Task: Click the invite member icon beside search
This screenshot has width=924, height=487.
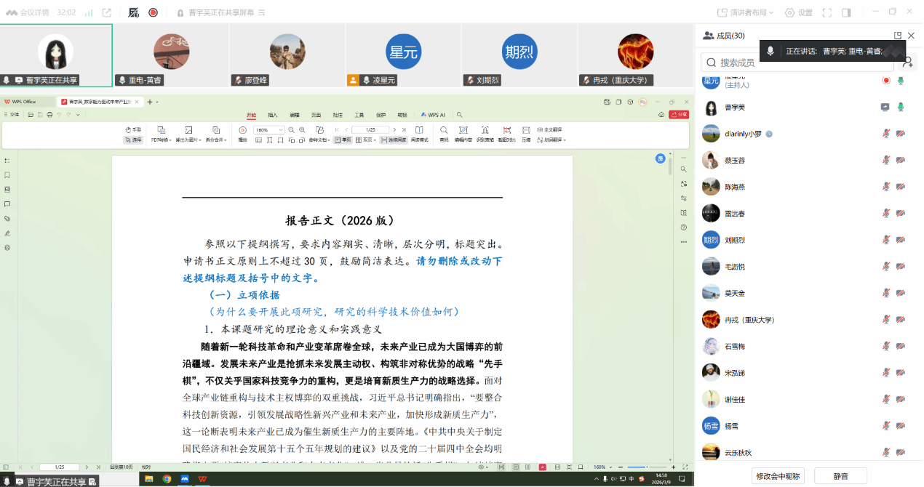Action: point(907,63)
